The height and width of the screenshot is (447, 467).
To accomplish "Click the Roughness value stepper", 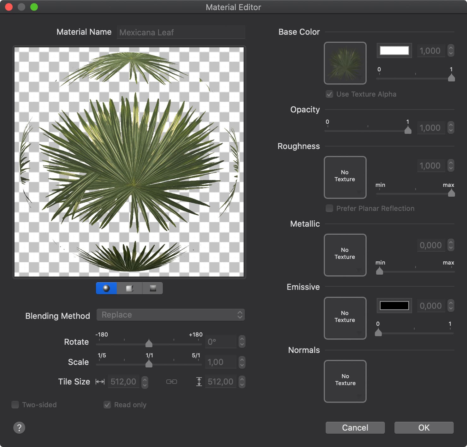I will tap(451, 165).
